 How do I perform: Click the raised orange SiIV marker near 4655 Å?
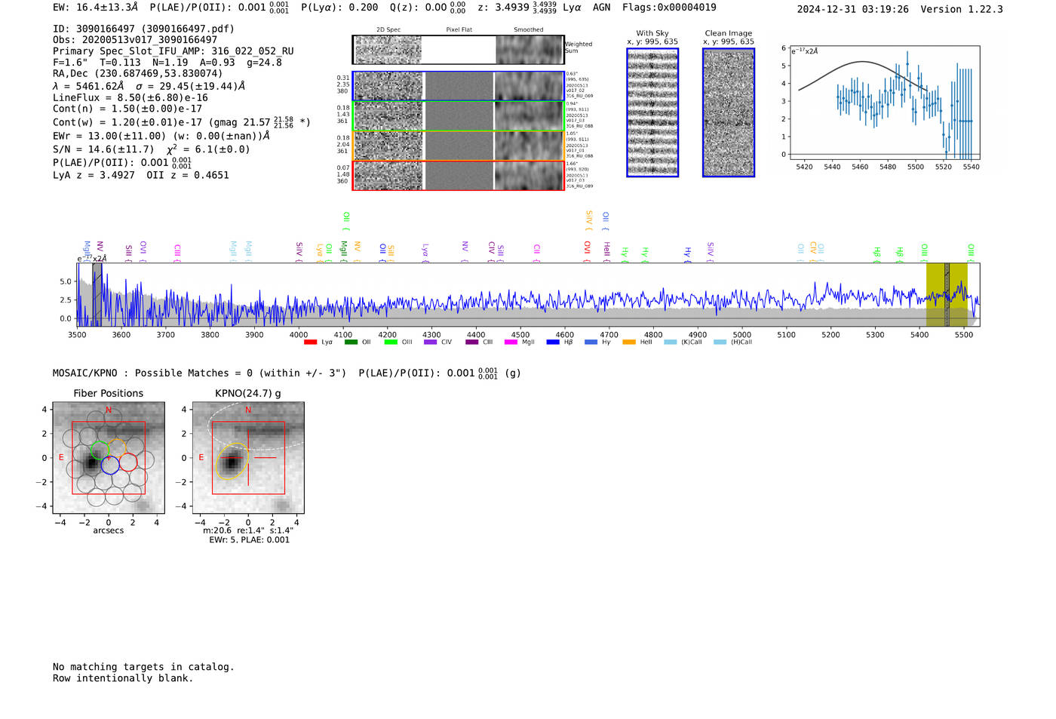click(589, 219)
